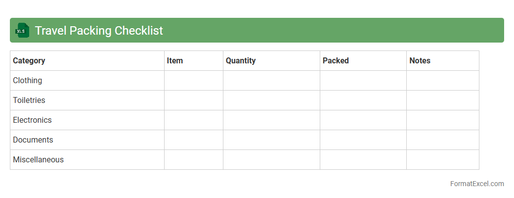Click the XLS file icon
The image size is (514, 198).
23,30
